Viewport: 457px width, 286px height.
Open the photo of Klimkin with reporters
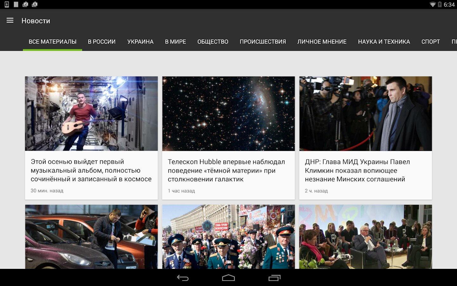366,113
